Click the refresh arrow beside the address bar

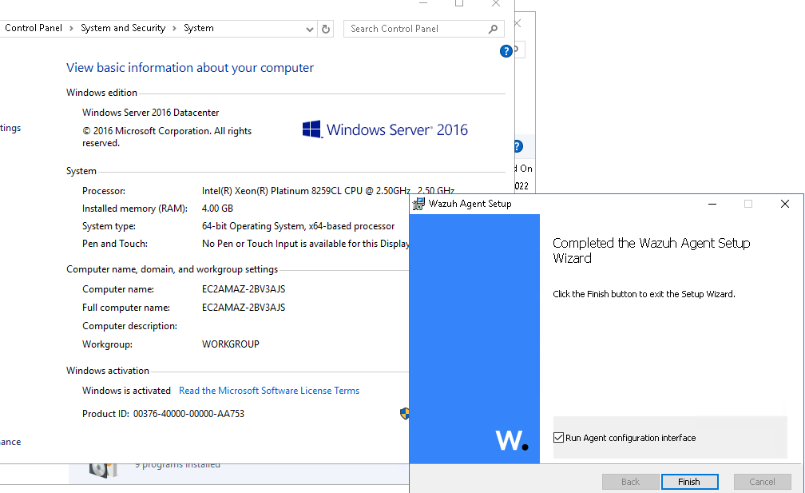click(x=325, y=29)
